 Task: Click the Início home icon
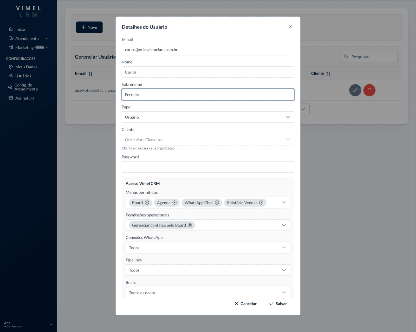[11, 29]
